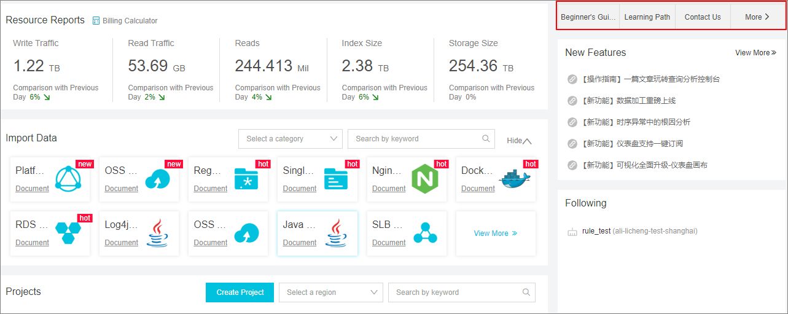The width and height of the screenshot is (788, 314).
Task: Open the Select a region dropdown
Action: 330,292
